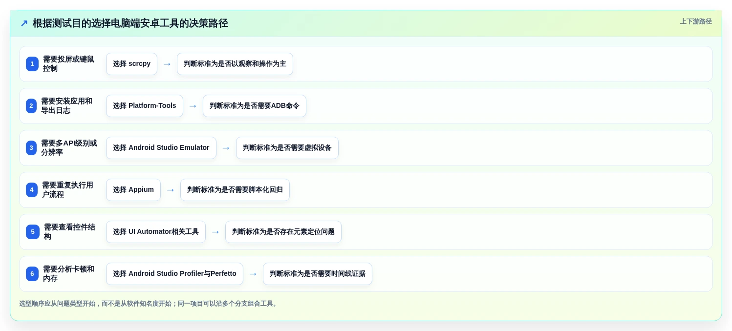The height and width of the screenshot is (331, 732).
Task: Select step 2 number badge
Action: coord(31,106)
